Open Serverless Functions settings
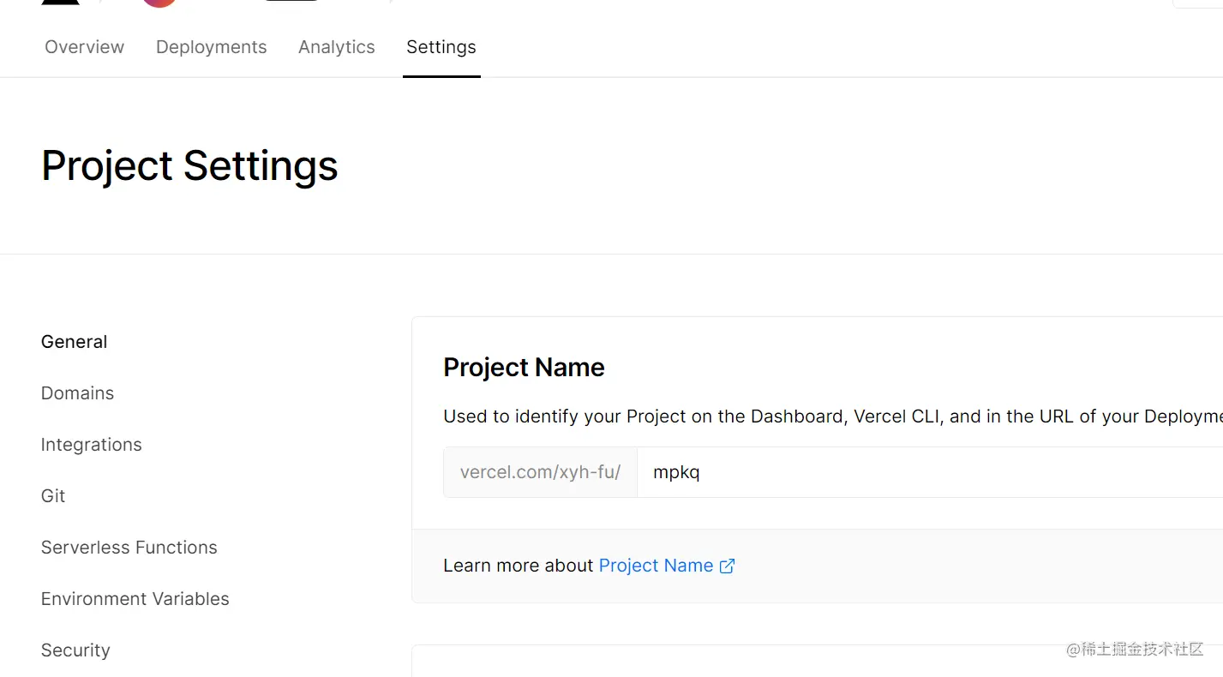1223x677 pixels. [x=129, y=548]
